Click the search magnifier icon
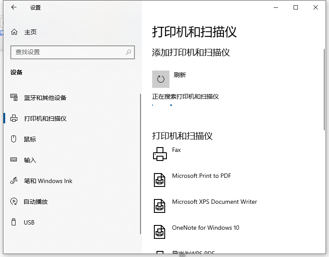This screenshot has width=329, height=257. 128,52
